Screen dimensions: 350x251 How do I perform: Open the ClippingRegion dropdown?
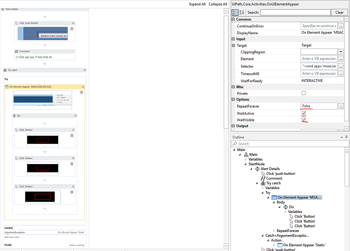coord(341,52)
